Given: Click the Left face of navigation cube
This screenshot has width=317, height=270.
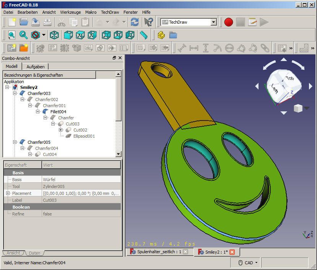Looking at the screenshot, I should 274,89.
